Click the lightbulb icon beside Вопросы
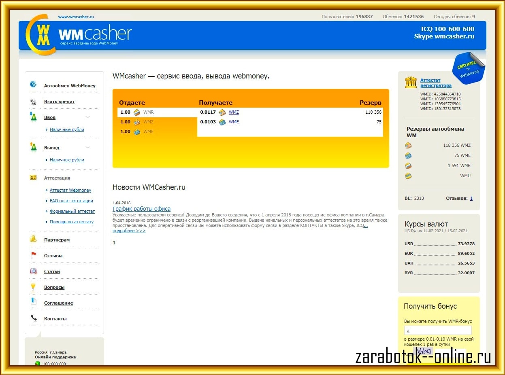This screenshot has height=375, width=505. [34, 287]
